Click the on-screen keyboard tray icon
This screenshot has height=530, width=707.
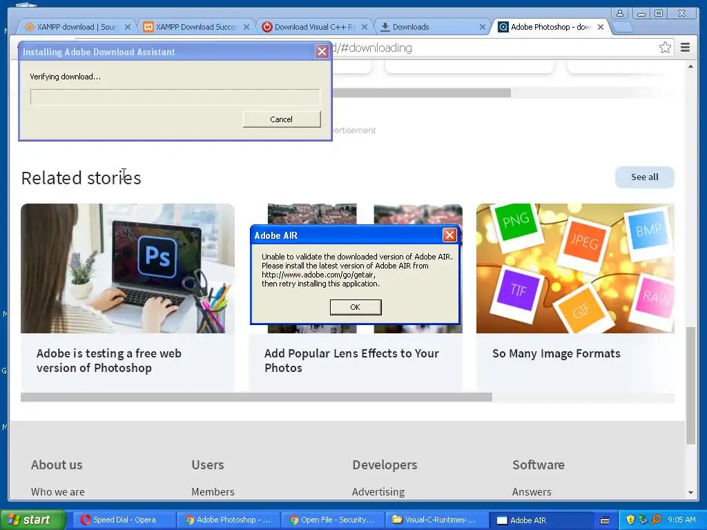(x=605, y=520)
